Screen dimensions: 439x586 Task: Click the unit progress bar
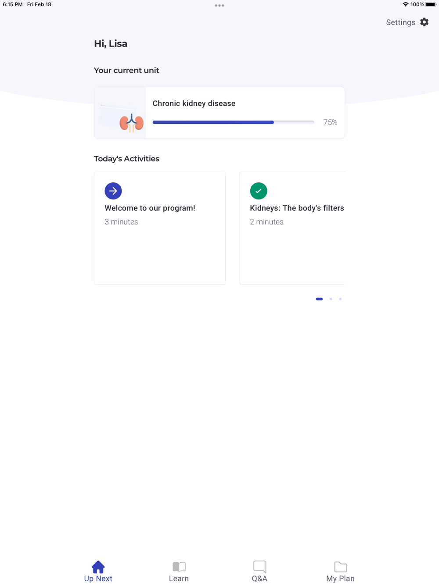(x=233, y=122)
